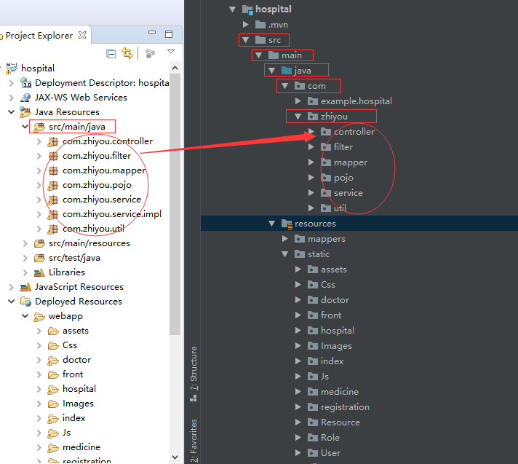Screen dimensions: 518x464
Task: Click the assets folder icon under static
Action: coord(313,270)
